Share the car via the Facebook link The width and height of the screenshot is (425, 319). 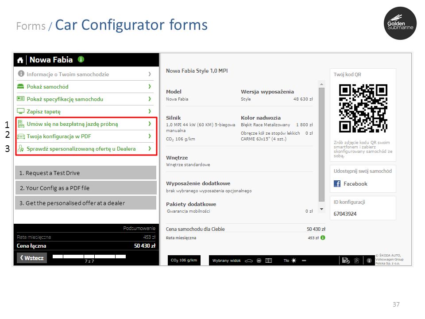click(x=355, y=183)
